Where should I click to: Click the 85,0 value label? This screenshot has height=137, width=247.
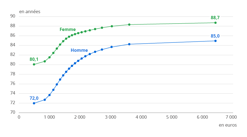[215, 36]
